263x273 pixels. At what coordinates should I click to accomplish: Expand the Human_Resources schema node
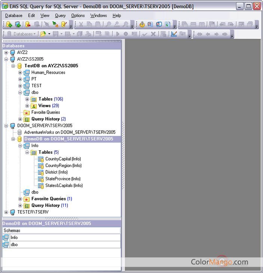pyautogui.click(x=20, y=73)
